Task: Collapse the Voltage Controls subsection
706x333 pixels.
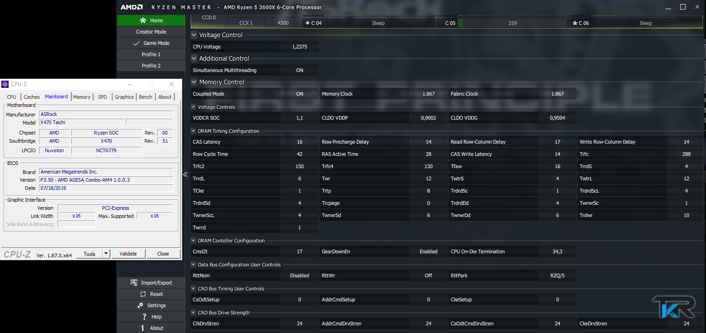Action: [x=193, y=107]
